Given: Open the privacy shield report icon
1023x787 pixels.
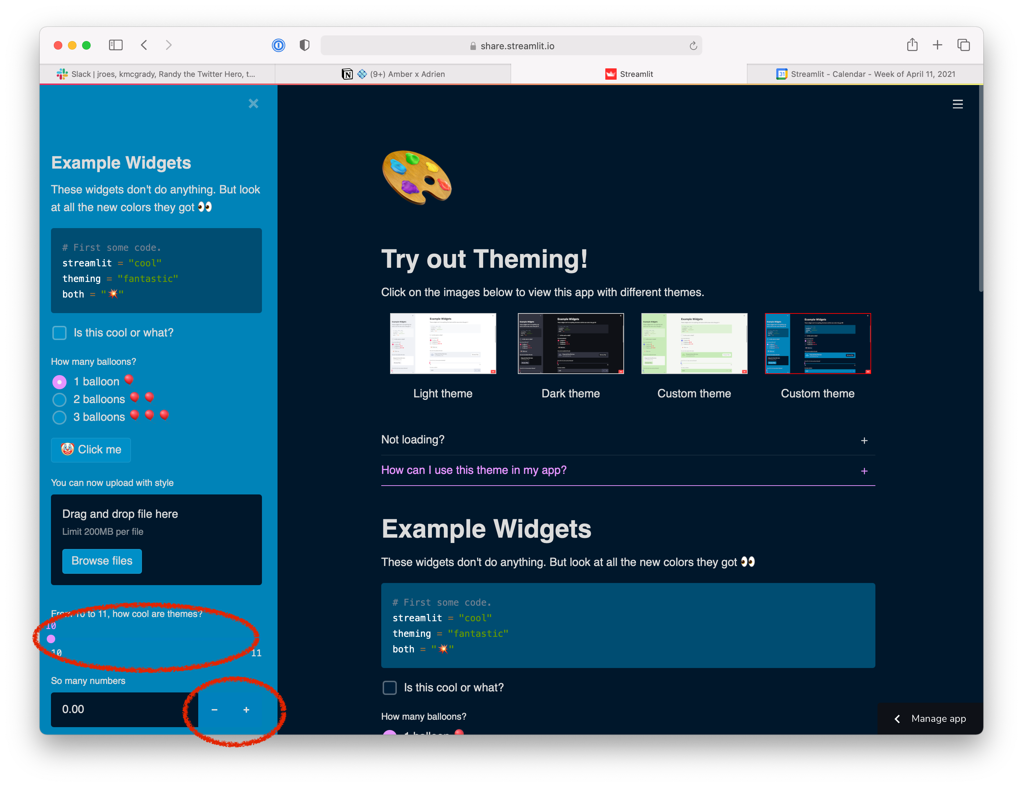Looking at the screenshot, I should pyautogui.click(x=304, y=45).
